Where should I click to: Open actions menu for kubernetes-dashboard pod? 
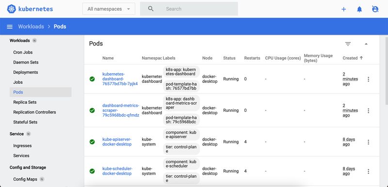(x=369, y=79)
